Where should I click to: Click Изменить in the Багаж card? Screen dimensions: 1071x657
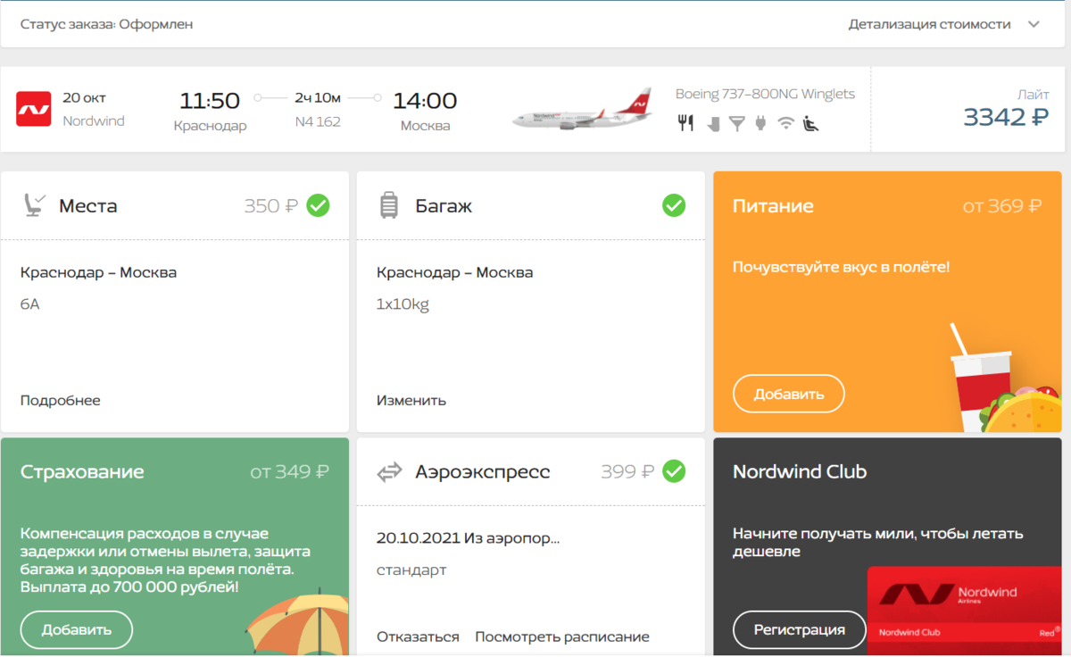click(x=411, y=401)
